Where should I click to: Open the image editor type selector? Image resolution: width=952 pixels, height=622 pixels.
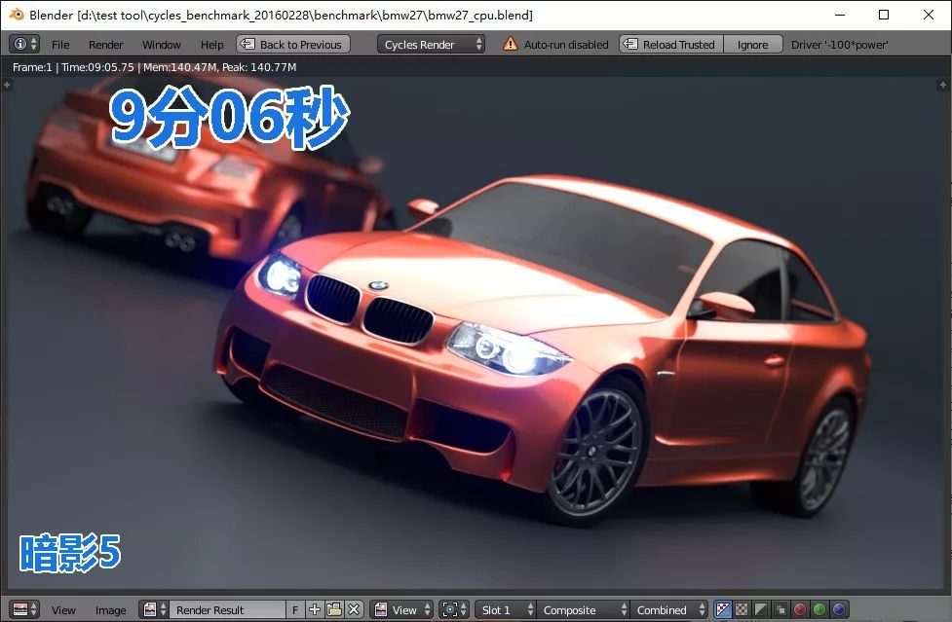[x=24, y=609]
